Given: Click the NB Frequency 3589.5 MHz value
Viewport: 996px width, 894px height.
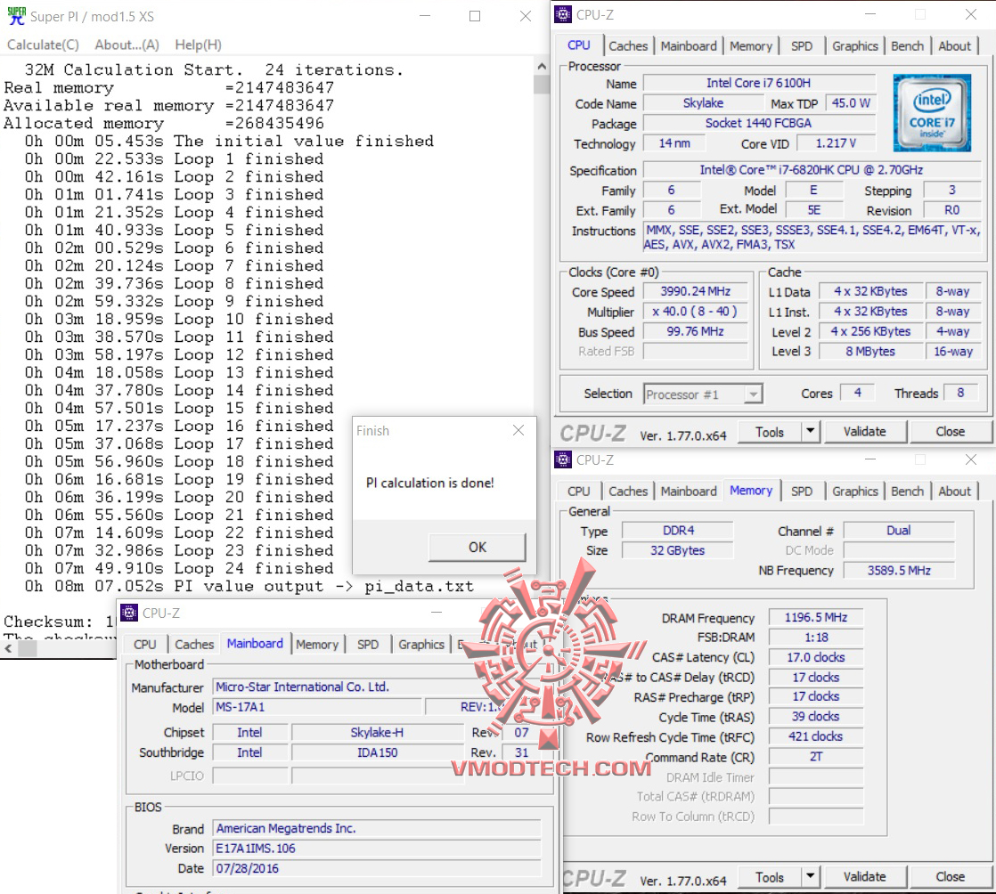Looking at the screenshot, I should 899,570.
